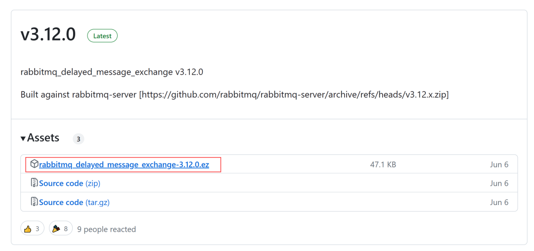Click the 47.1 KB file size

pyautogui.click(x=383, y=165)
